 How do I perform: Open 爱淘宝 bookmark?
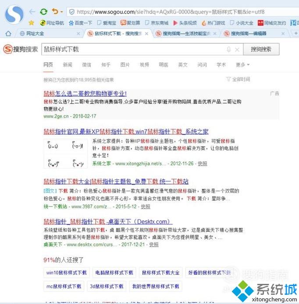coord(107,23)
